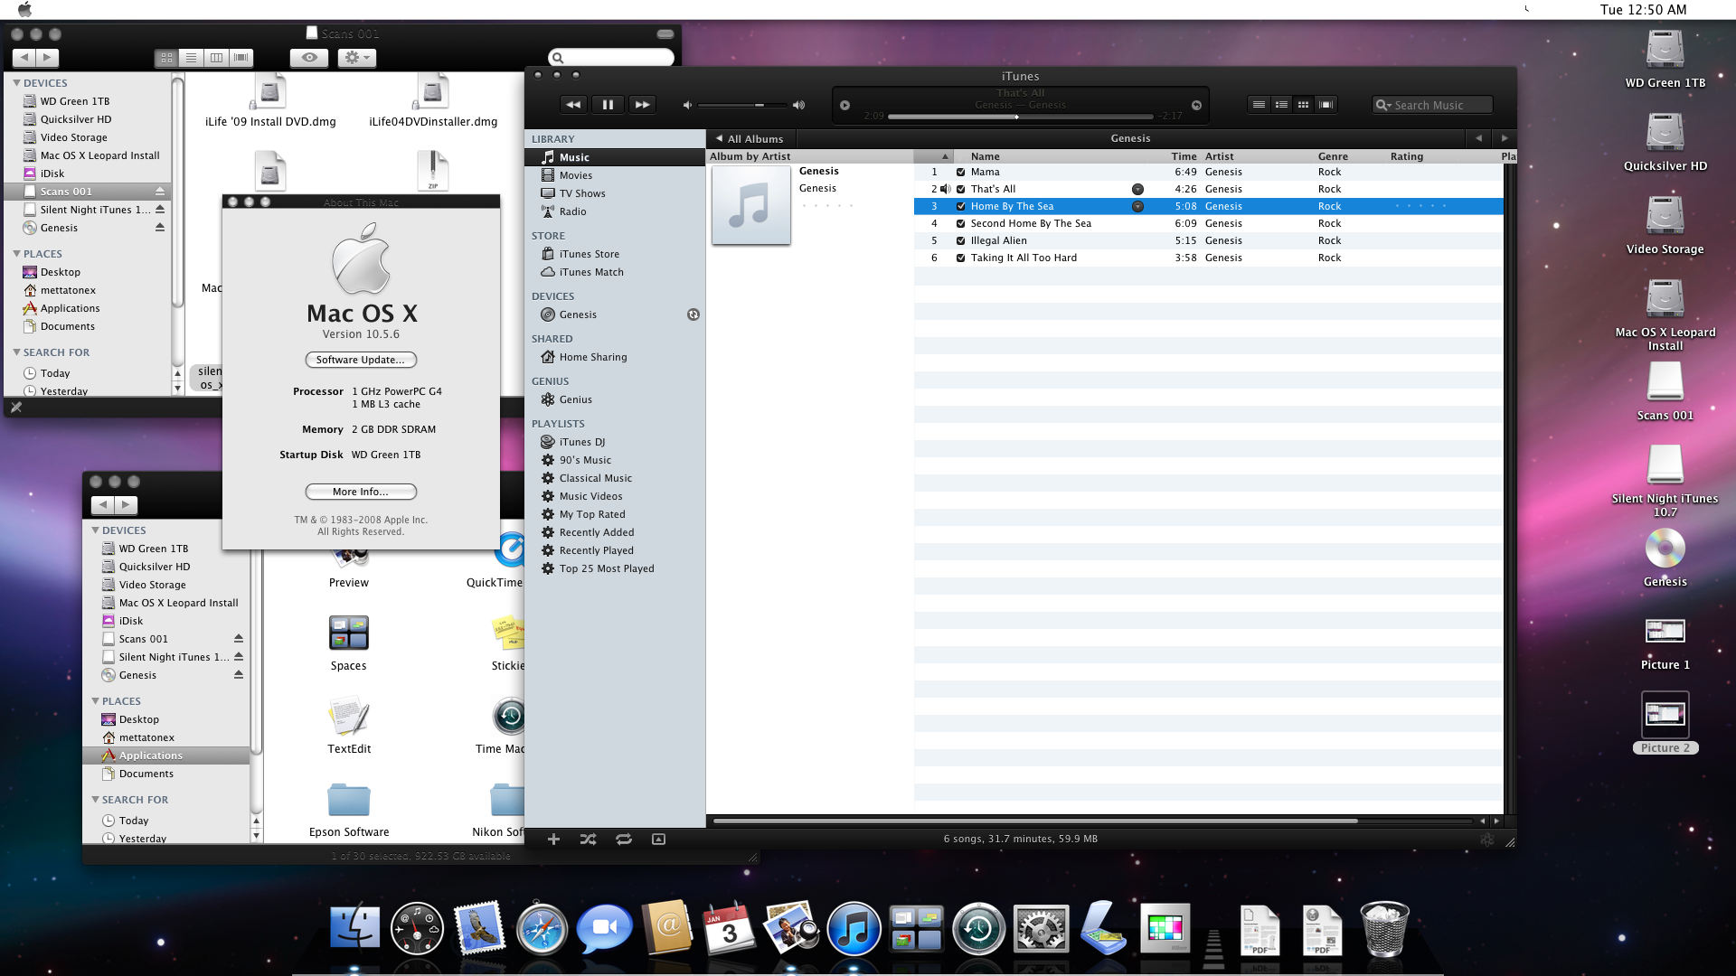The height and width of the screenshot is (976, 1736).
Task: Open the action gear dropdown in Finder toolbar
Action: (x=356, y=58)
